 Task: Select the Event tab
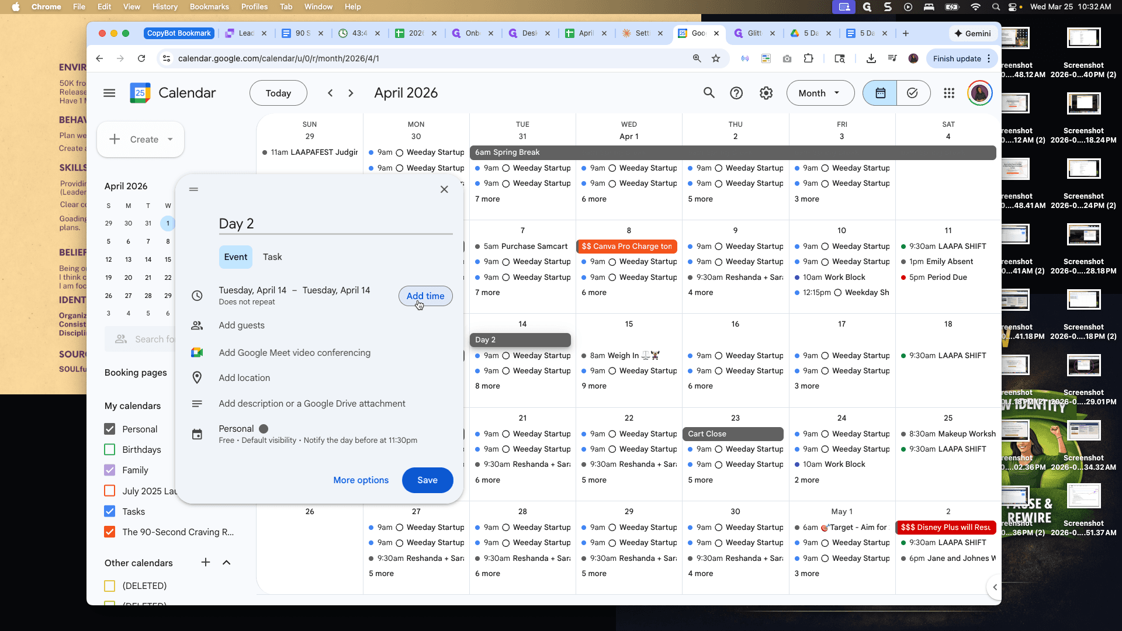click(236, 257)
